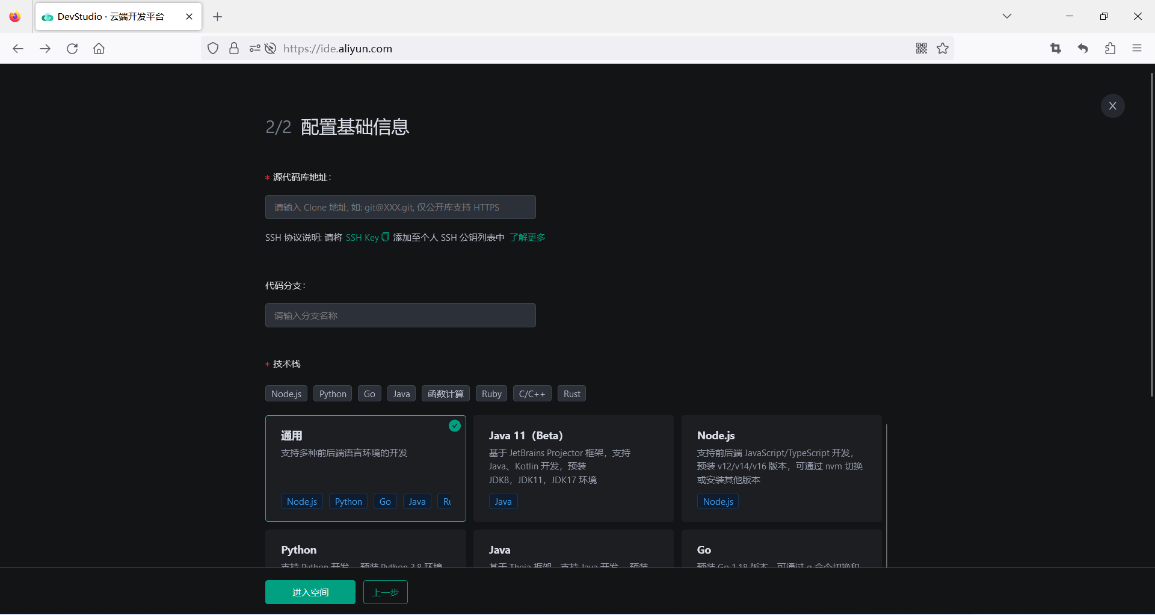Select the 通用 environment card
This screenshot has height=615, width=1155.
point(366,468)
